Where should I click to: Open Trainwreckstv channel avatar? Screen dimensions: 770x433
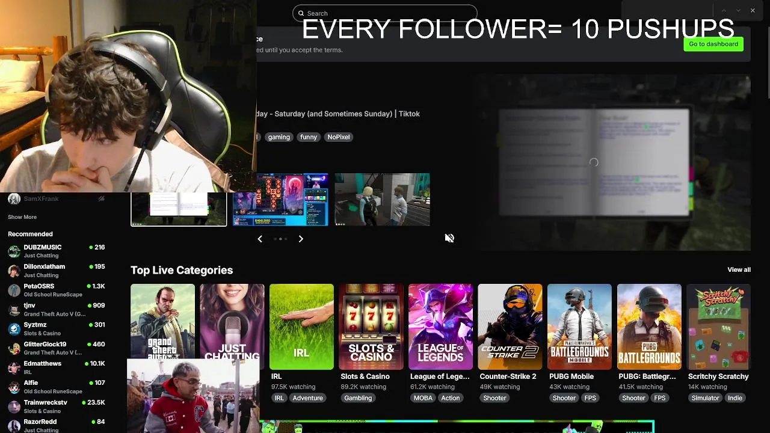click(x=14, y=407)
